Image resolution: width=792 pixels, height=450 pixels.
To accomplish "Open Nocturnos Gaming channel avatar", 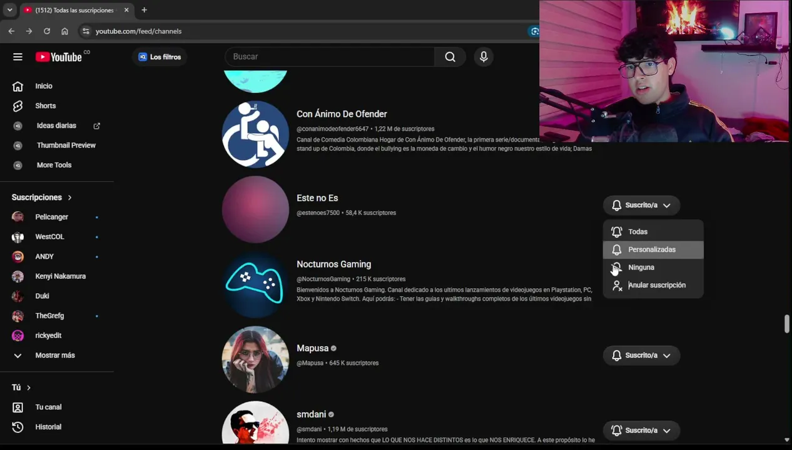I will [x=255, y=284].
